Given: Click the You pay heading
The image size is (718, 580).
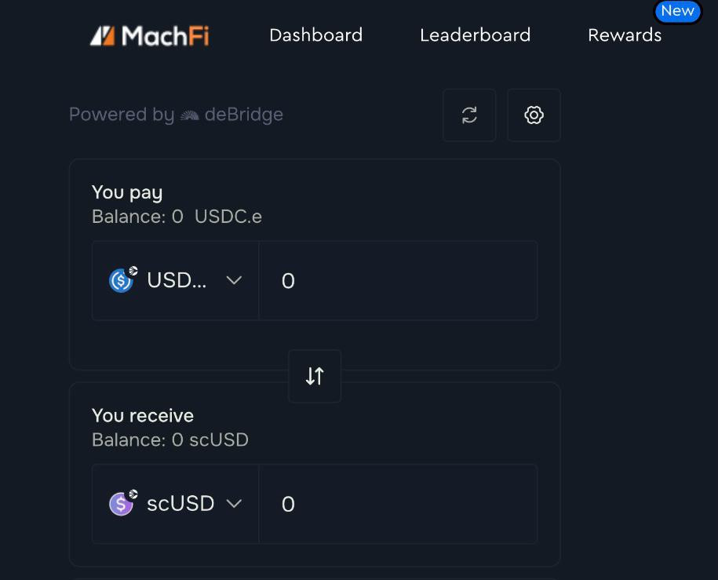Looking at the screenshot, I should (127, 192).
